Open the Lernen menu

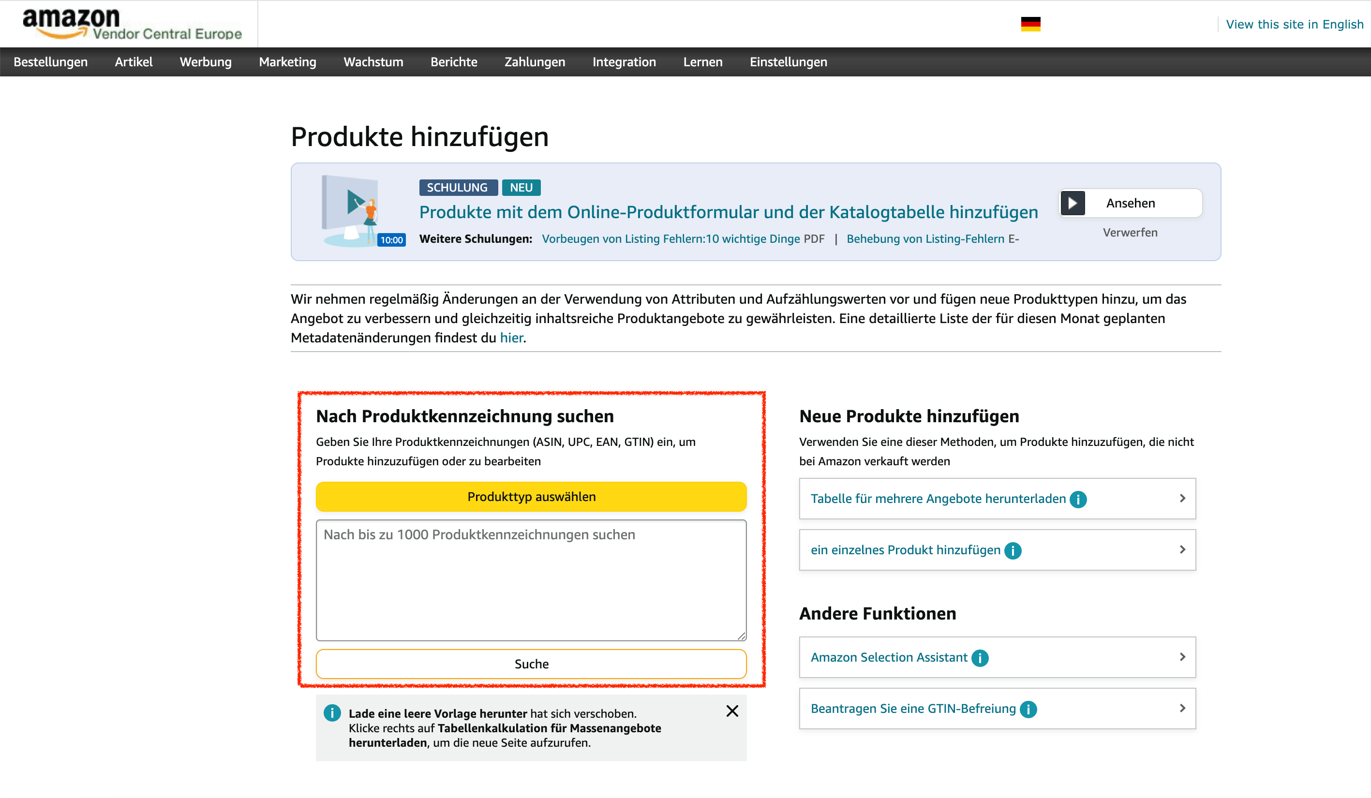(703, 62)
